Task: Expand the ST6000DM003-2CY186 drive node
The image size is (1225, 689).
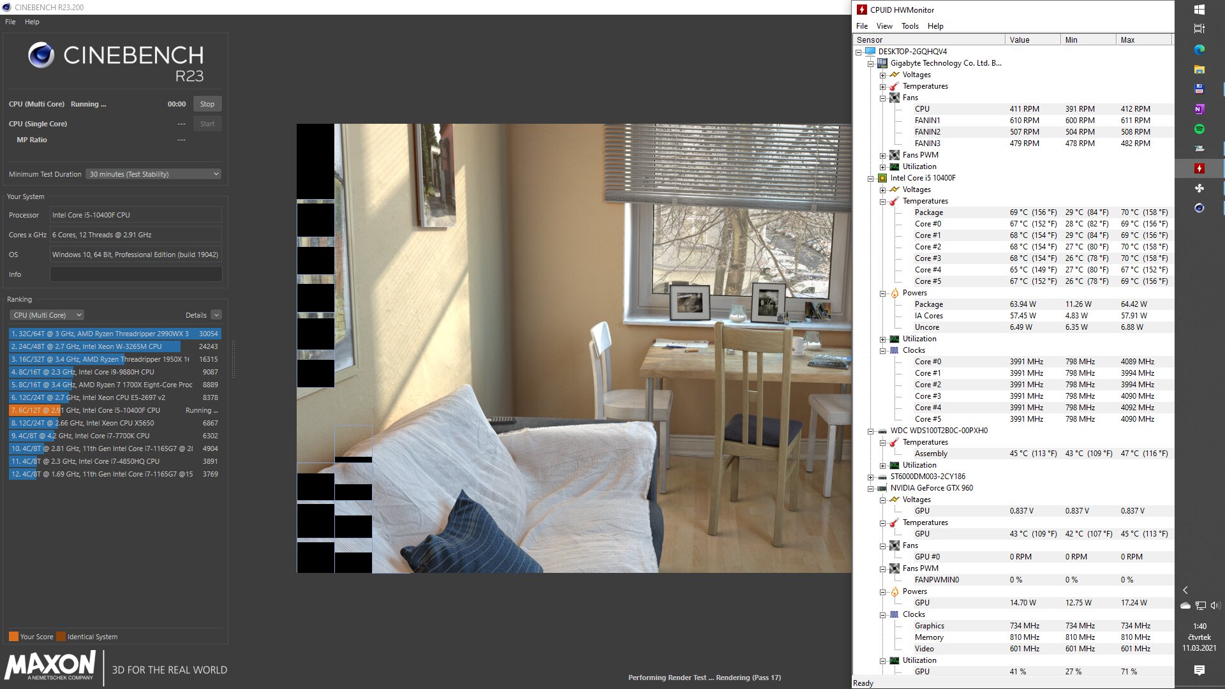Action: coord(870,477)
